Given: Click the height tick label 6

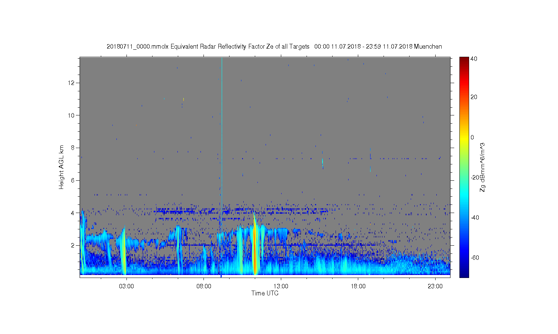Looking at the screenshot, I should pos(73,180).
